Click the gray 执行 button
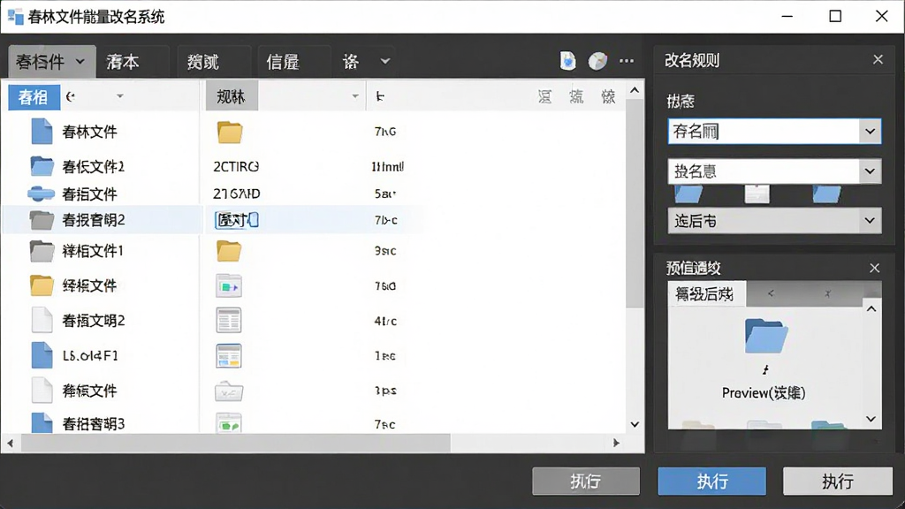 click(586, 482)
